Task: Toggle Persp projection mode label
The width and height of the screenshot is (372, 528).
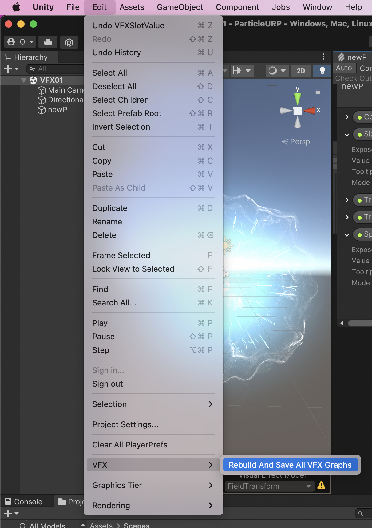Action: pyautogui.click(x=296, y=142)
